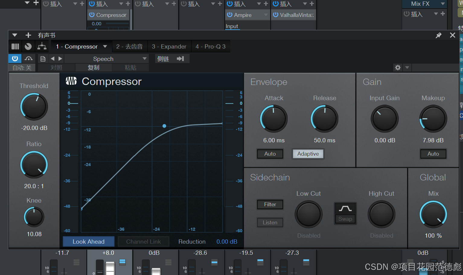This screenshot has height=275, width=463.
Task: Open the plugin settings gear
Action: coord(398,68)
